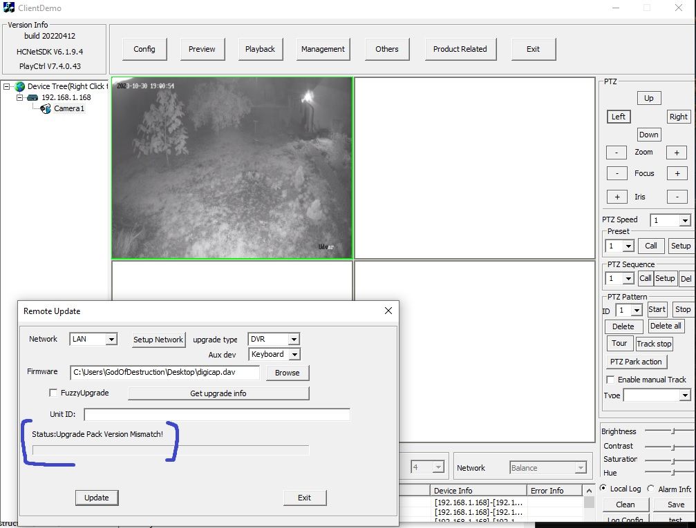The height and width of the screenshot is (528, 696).
Task: Open the Preset number dropdown
Action: point(628,246)
